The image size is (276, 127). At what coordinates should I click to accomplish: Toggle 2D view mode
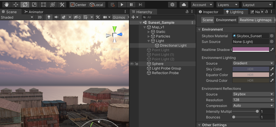coord(40,17)
